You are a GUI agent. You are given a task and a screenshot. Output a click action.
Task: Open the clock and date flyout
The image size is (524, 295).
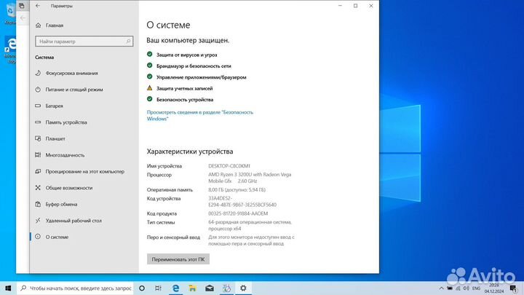[494, 288]
